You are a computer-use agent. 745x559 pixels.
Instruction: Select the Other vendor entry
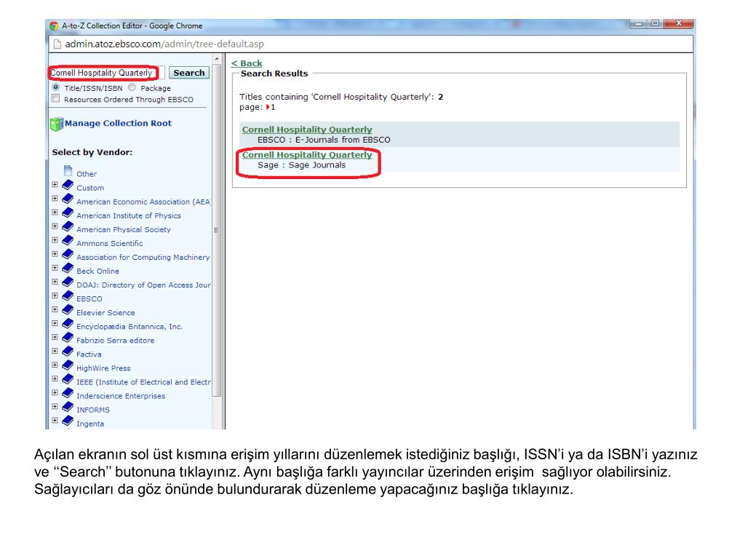pyautogui.click(x=87, y=174)
